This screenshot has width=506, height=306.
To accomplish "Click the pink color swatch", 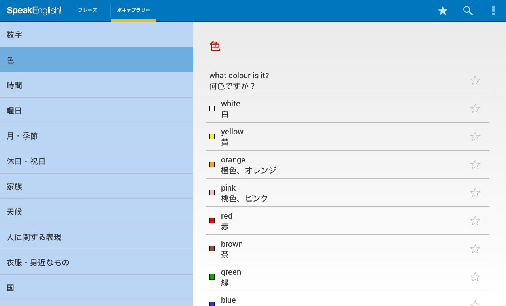I will pos(212,193).
